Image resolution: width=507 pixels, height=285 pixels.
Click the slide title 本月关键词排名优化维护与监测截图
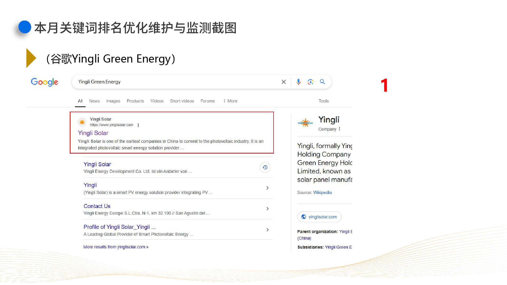[135, 28]
